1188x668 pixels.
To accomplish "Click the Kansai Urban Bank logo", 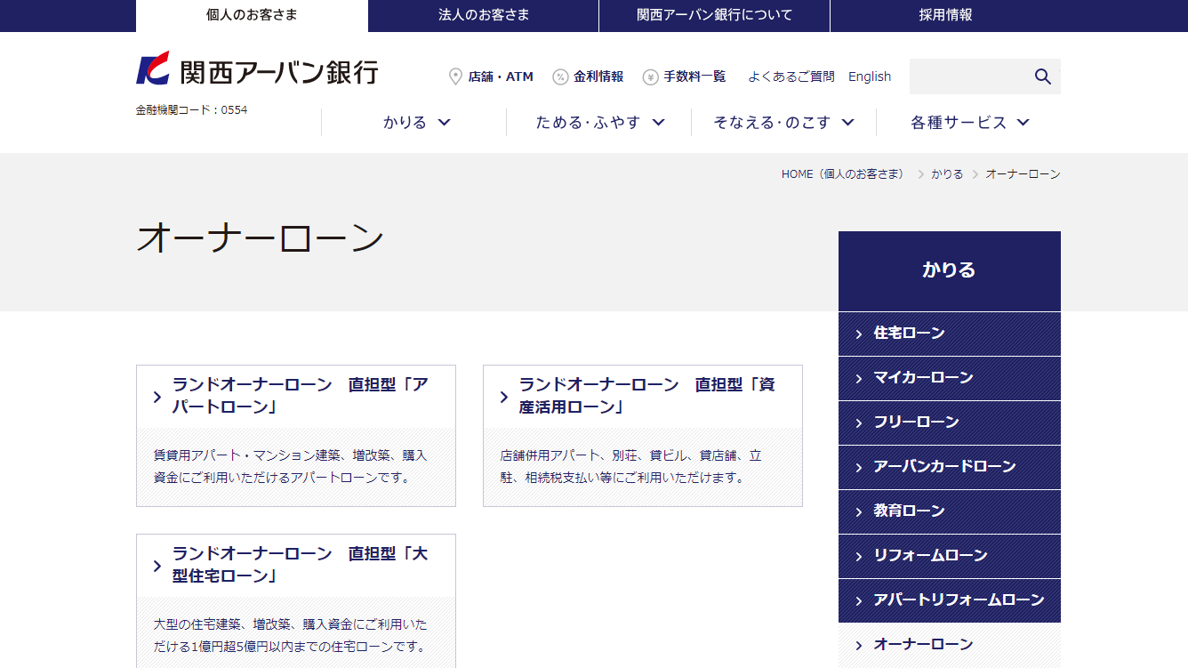I will pyautogui.click(x=257, y=69).
